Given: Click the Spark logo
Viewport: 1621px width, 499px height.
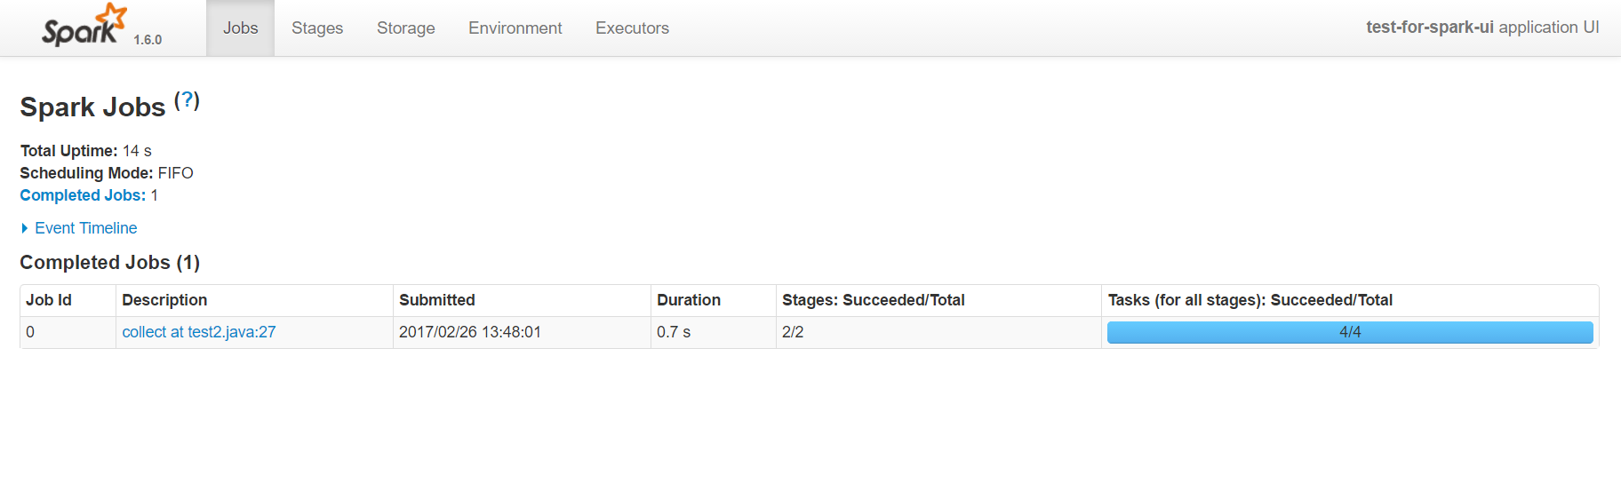Looking at the screenshot, I should pos(84,26).
